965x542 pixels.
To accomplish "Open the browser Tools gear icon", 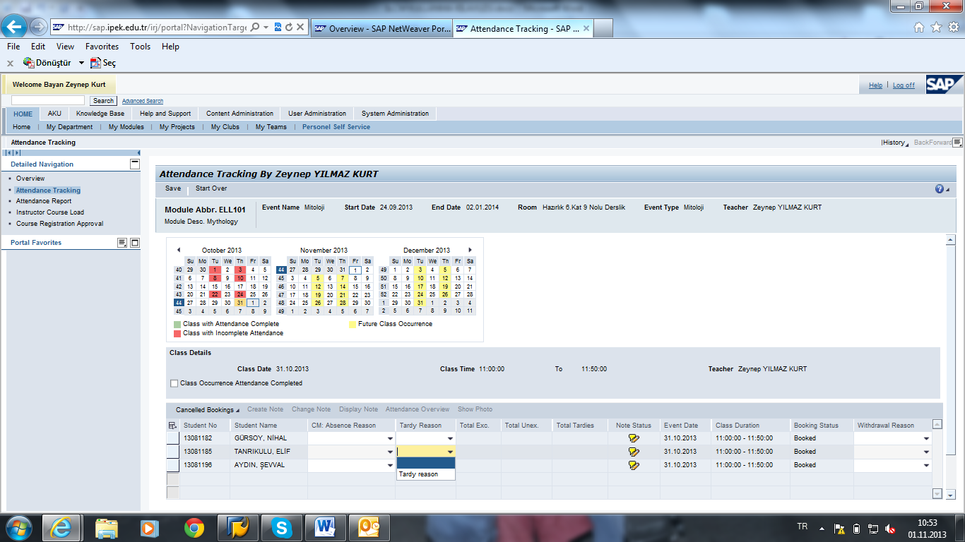I will (953, 28).
